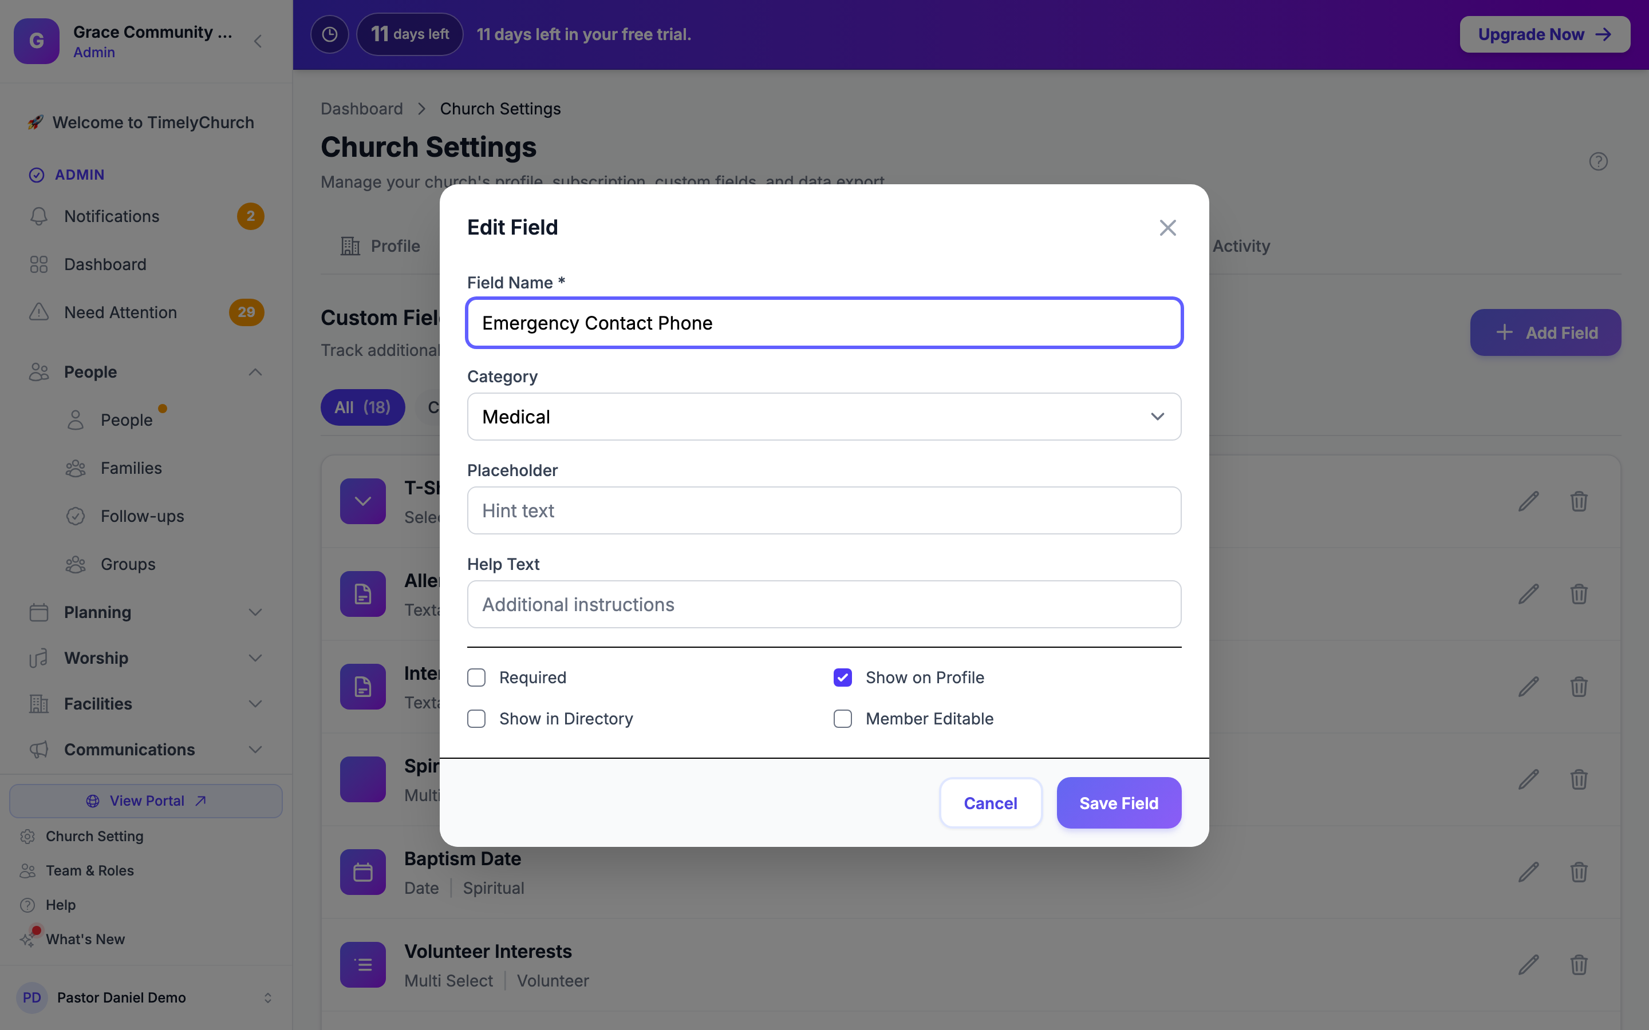
Task: Uncheck Show on Profile
Action: click(x=842, y=677)
